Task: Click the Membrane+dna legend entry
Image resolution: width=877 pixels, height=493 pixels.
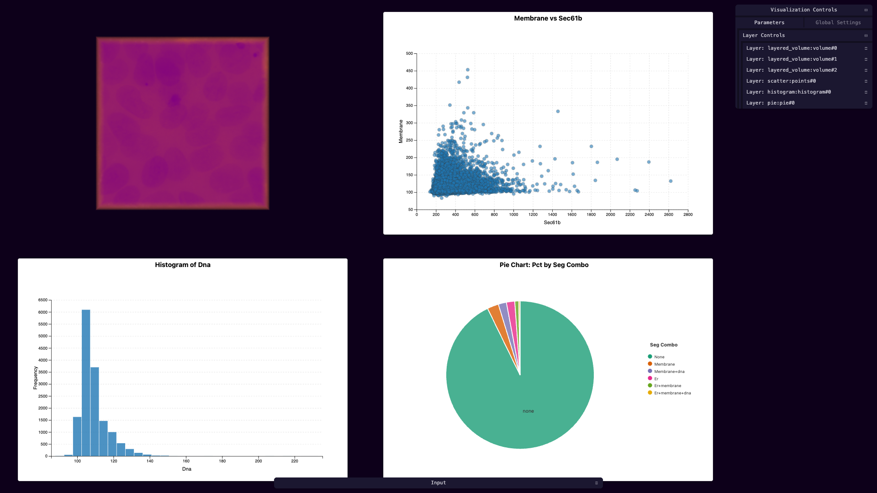Action: [x=666, y=371]
